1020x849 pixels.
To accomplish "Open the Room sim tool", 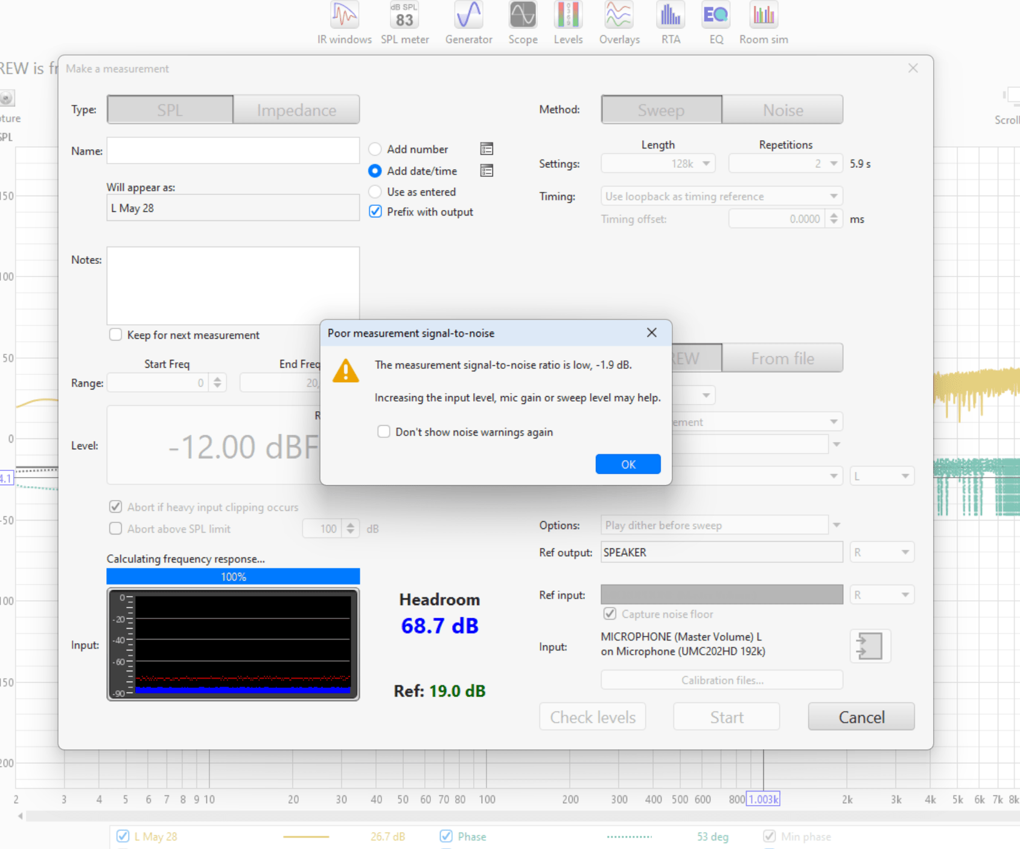I will point(763,23).
